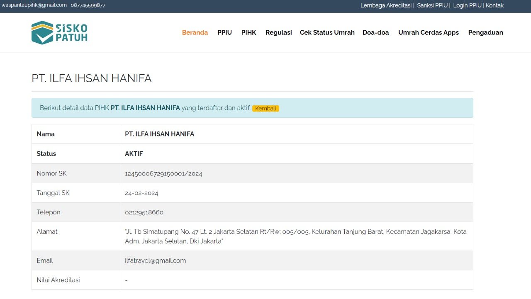Click Login PPIU in header

pyautogui.click(x=467, y=5)
